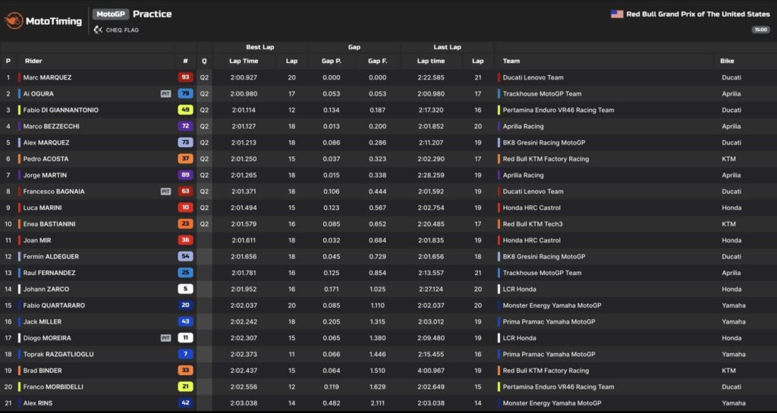Click Pedro Acosta's number 37 badge

(x=185, y=159)
